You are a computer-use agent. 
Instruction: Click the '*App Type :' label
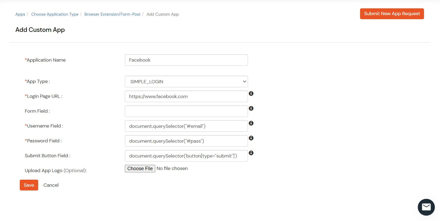[x=37, y=81]
